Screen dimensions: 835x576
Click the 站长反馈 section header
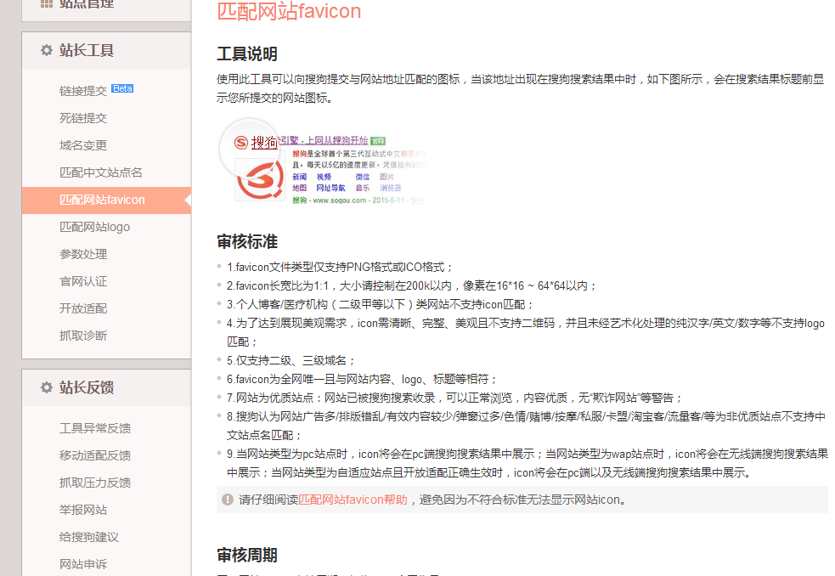(x=106, y=387)
